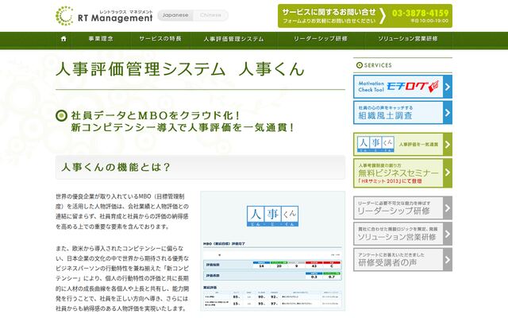Click the SERVICES heading in sidebar
508x318 pixels.
378,65
